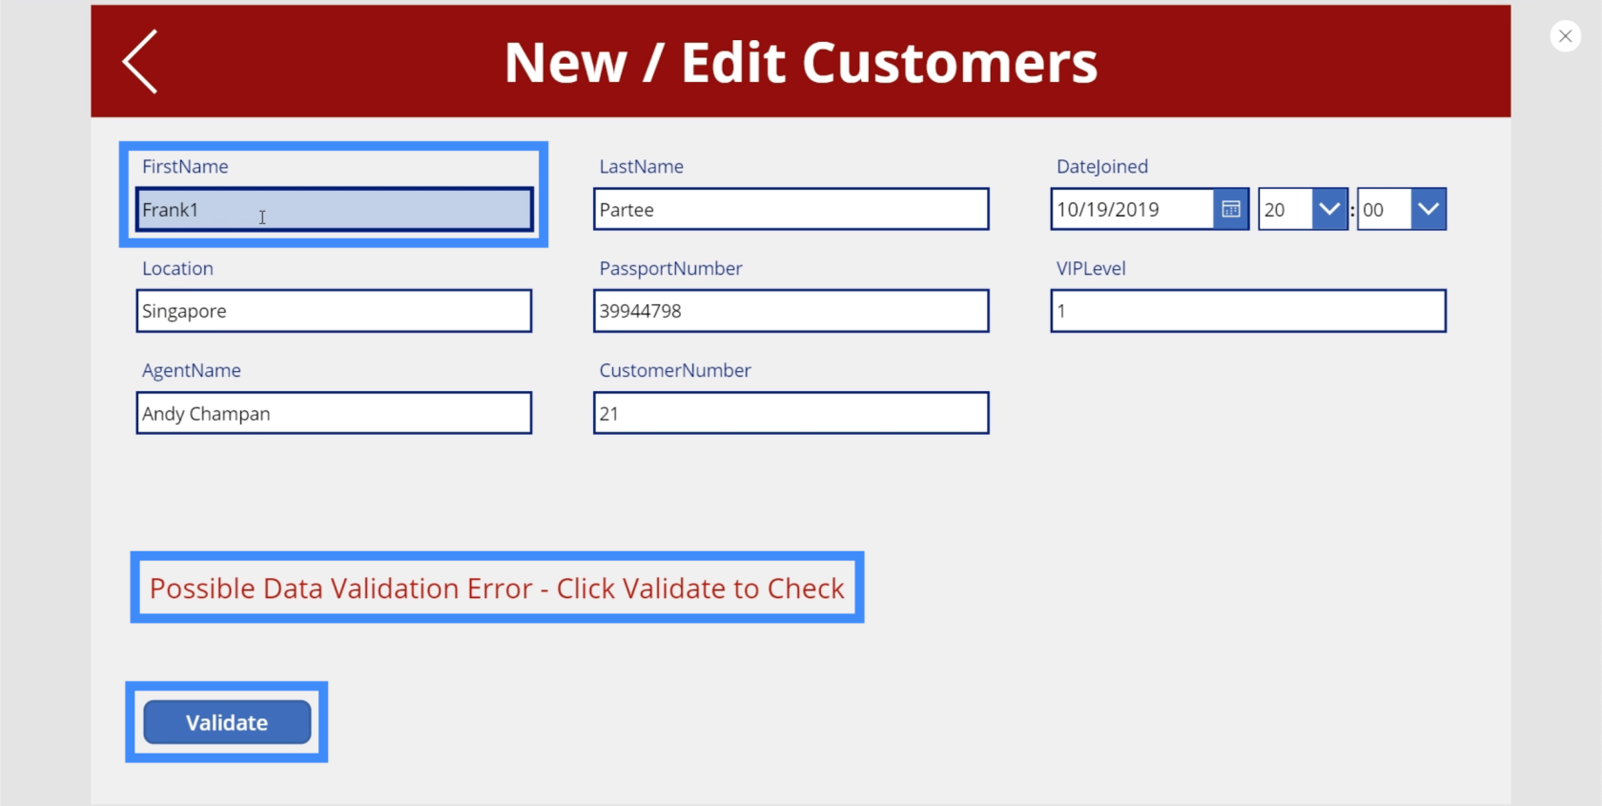Image resolution: width=1602 pixels, height=806 pixels.
Task: Click the CustomerNumber field showing 21
Action: (791, 413)
